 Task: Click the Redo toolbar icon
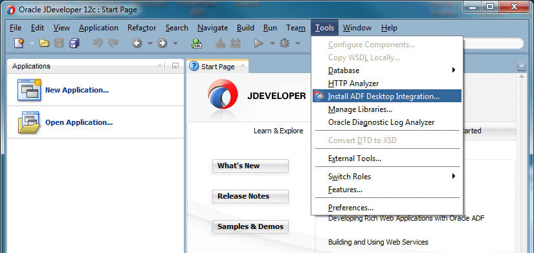tap(113, 43)
